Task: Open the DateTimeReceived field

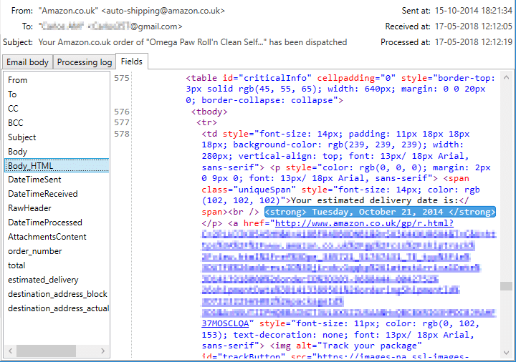Action: point(57,194)
